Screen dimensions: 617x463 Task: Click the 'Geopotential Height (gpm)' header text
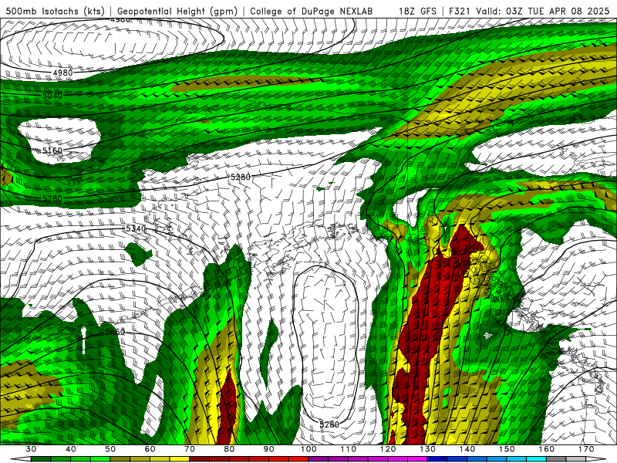coord(177,11)
